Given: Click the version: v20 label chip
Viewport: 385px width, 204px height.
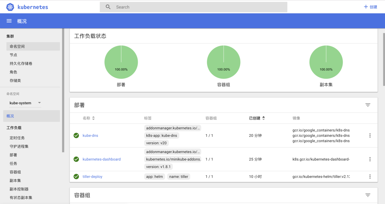Looking at the screenshot, I should 156,143.
